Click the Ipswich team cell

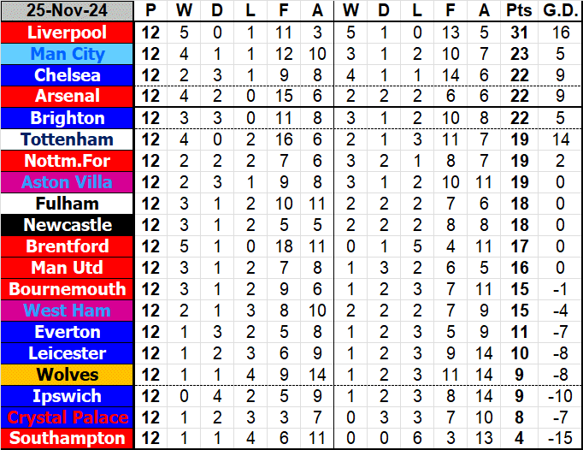(x=68, y=396)
